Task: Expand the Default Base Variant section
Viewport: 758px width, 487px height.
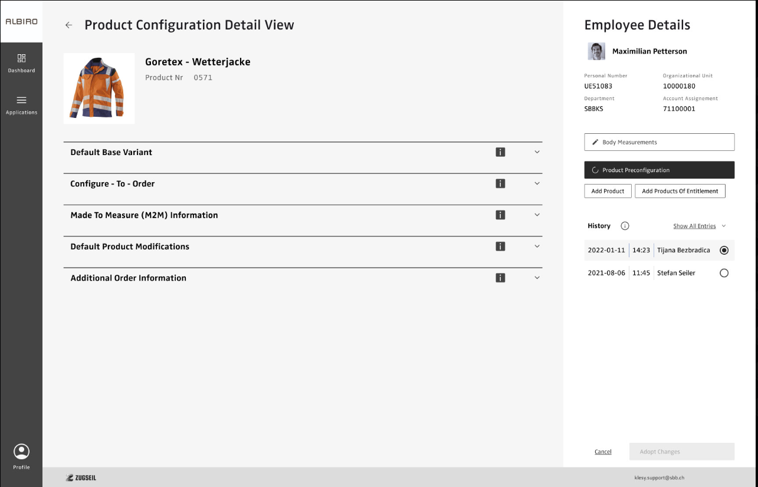Action: point(537,152)
